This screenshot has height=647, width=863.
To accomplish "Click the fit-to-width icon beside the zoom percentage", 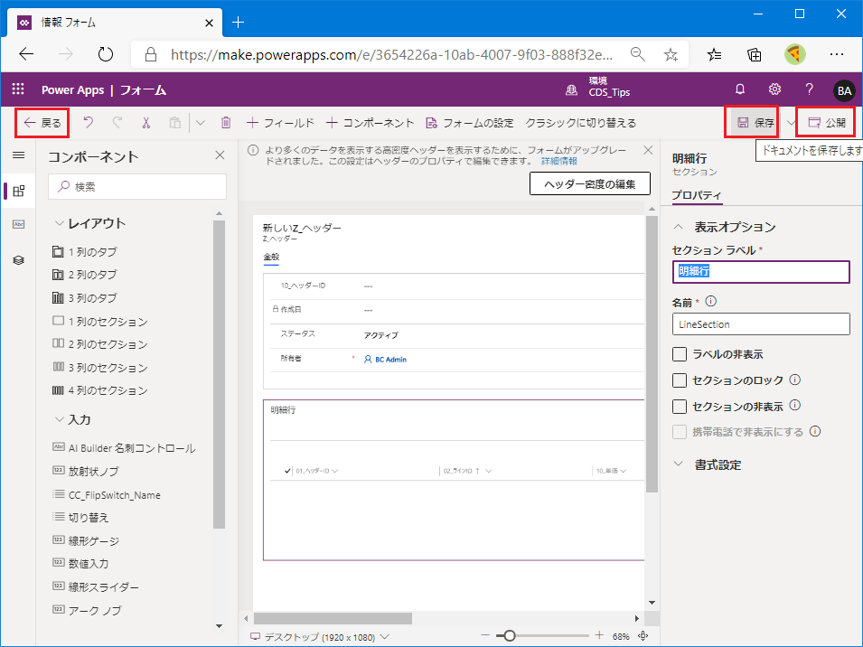I will click(x=643, y=636).
